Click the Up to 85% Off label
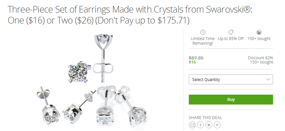 click(231, 39)
